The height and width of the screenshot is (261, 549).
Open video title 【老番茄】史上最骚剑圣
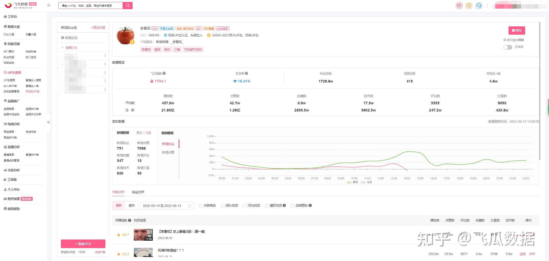pos(181,231)
